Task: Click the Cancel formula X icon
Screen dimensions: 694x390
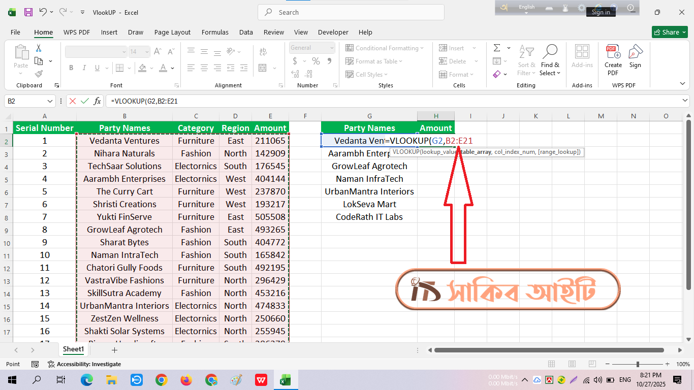Action: pyautogui.click(x=73, y=101)
